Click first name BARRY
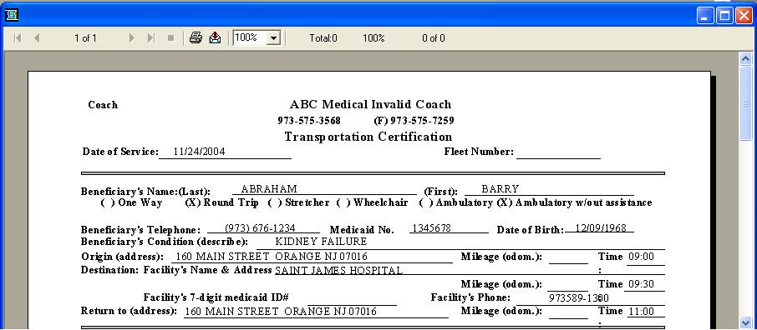 pos(500,189)
